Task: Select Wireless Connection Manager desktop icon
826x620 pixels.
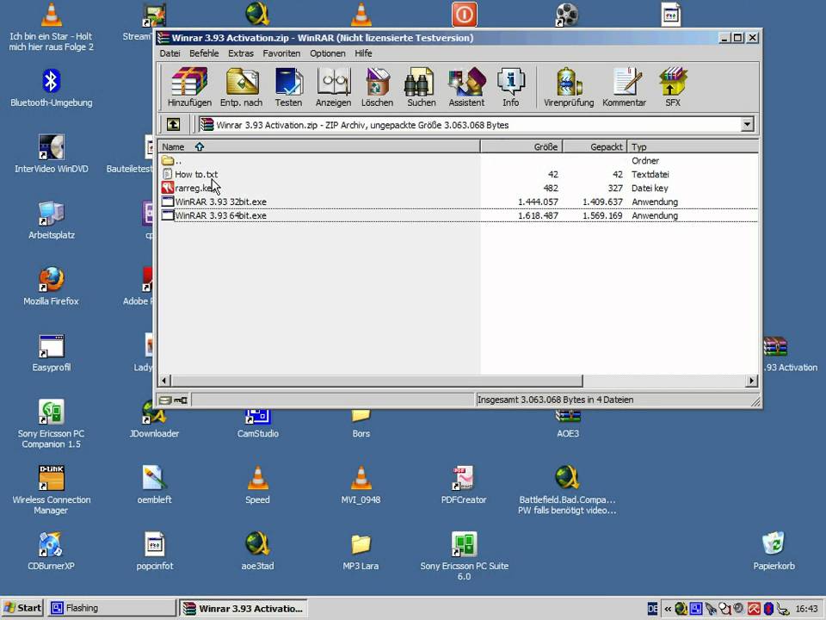Action: point(51,490)
